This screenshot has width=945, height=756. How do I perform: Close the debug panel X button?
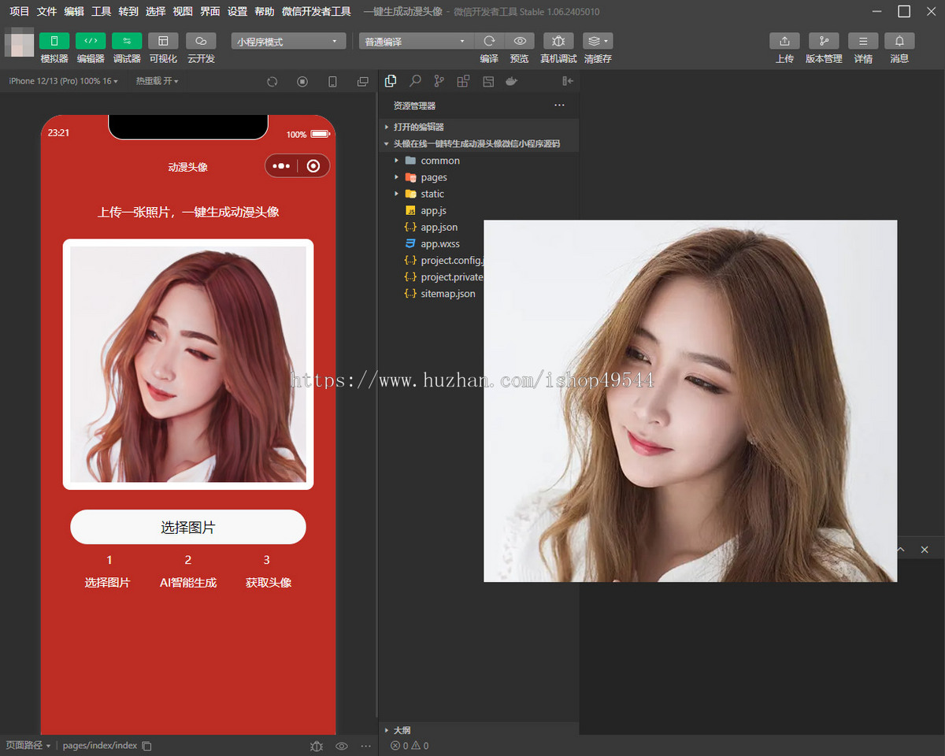tap(925, 549)
